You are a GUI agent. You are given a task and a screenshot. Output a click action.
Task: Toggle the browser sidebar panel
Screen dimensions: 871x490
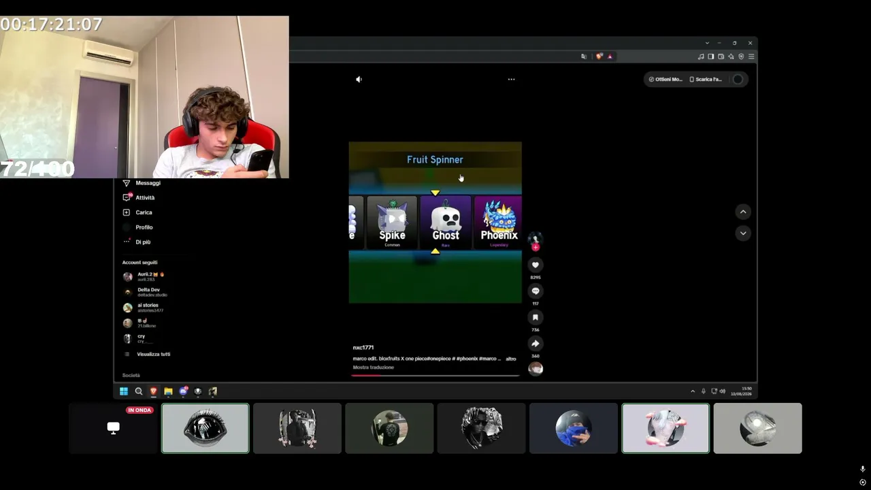click(711, 56)
